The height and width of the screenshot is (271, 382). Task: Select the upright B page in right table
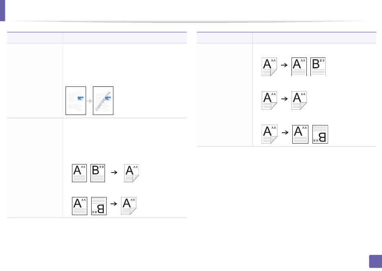(x=318, y=67)
